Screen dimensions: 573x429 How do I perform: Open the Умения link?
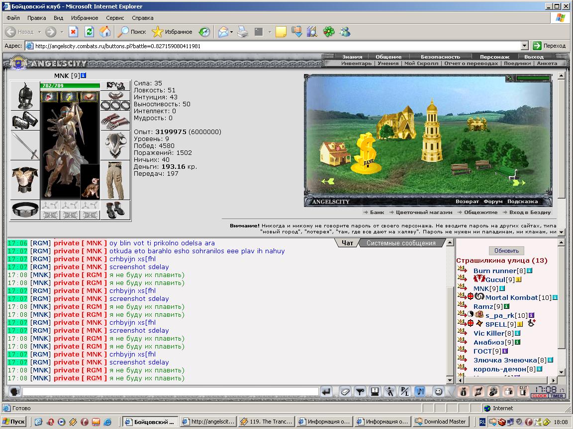[388, 63]
